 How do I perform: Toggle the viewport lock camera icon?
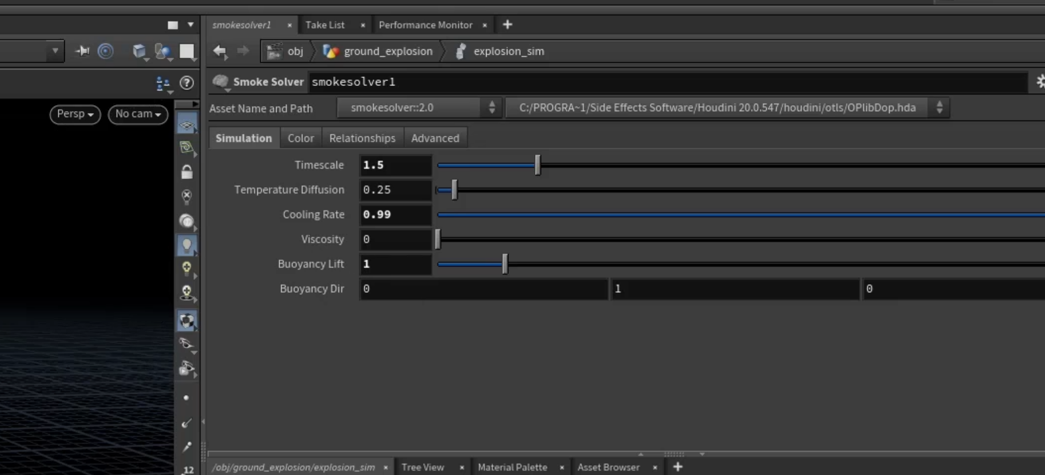(187, 171)
